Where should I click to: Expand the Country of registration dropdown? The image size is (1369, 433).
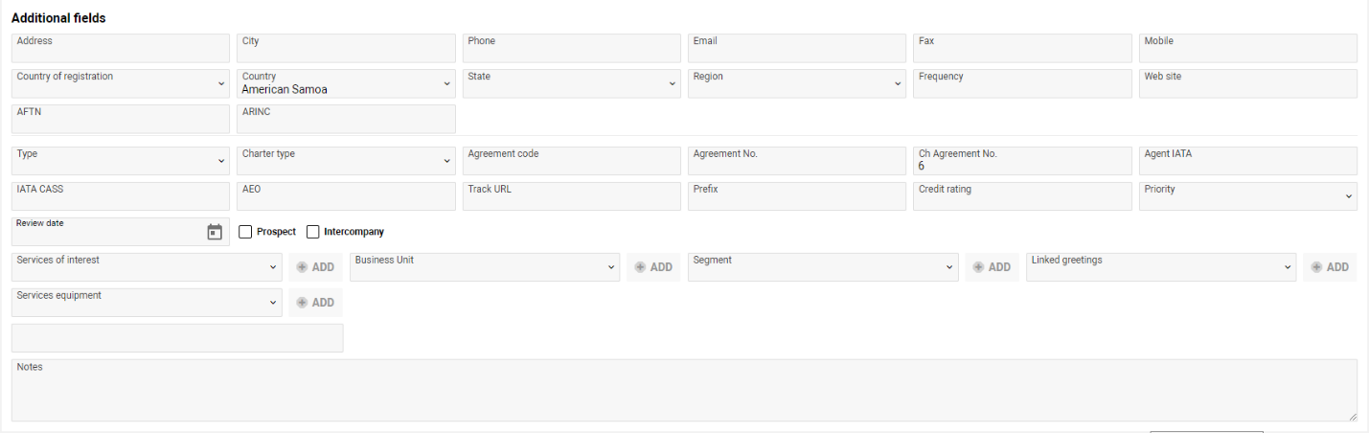tap(121, 83)
